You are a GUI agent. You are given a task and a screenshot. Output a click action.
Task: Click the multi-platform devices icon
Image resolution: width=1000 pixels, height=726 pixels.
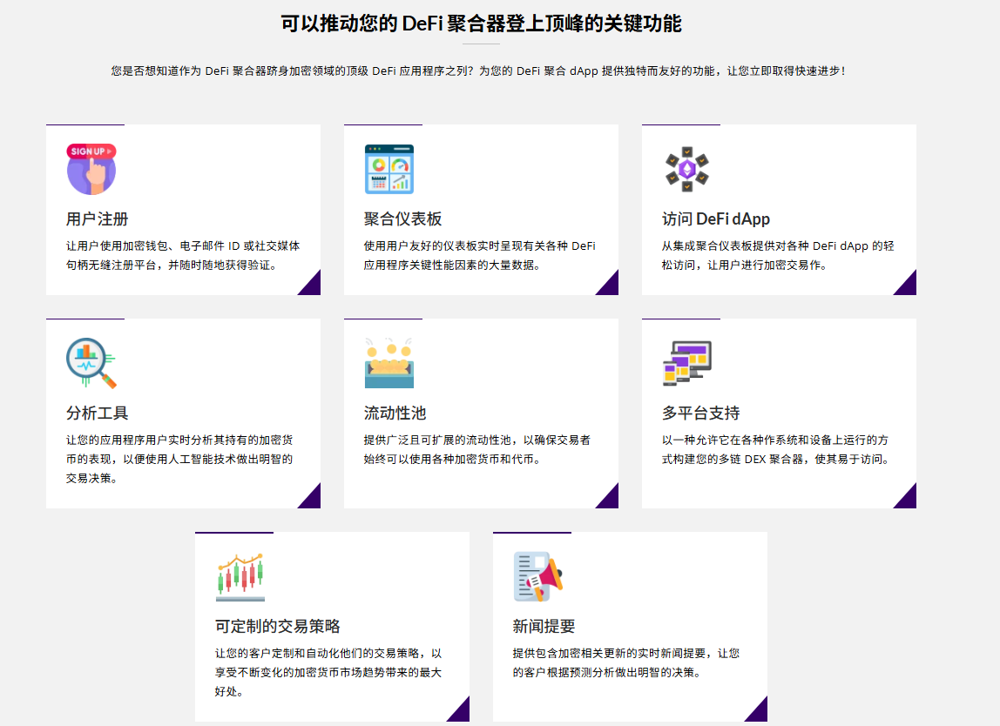[x=686, y=363]
